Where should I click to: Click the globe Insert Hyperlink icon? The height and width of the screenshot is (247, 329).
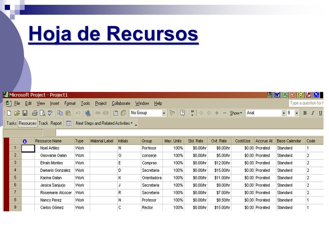click(88, 113)
